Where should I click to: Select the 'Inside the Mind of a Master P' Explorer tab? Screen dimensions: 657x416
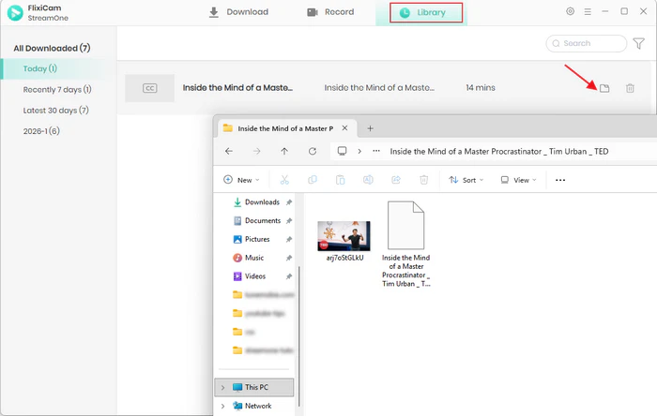pos(285,128)
